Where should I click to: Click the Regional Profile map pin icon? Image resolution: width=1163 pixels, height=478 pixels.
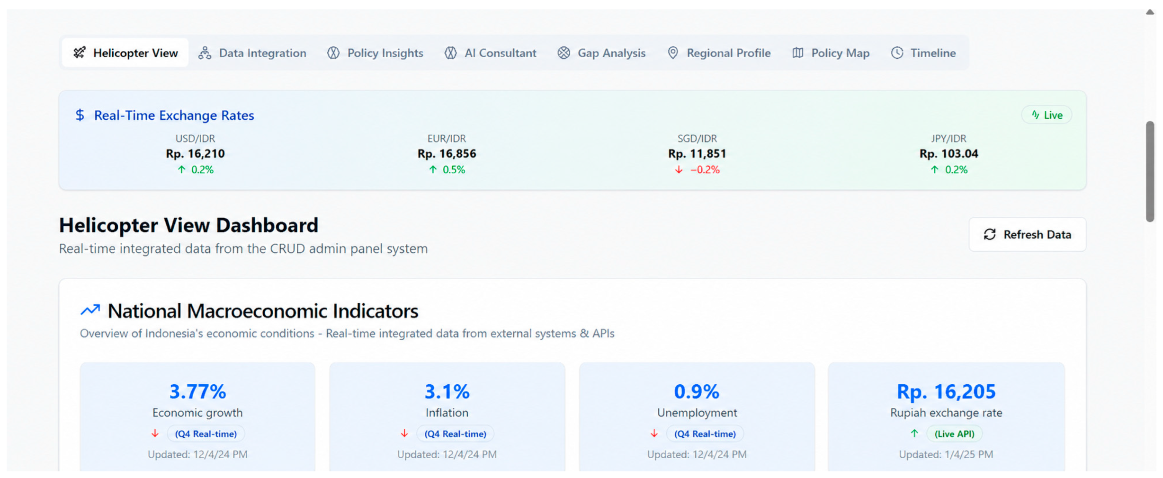tap(672, 53)
